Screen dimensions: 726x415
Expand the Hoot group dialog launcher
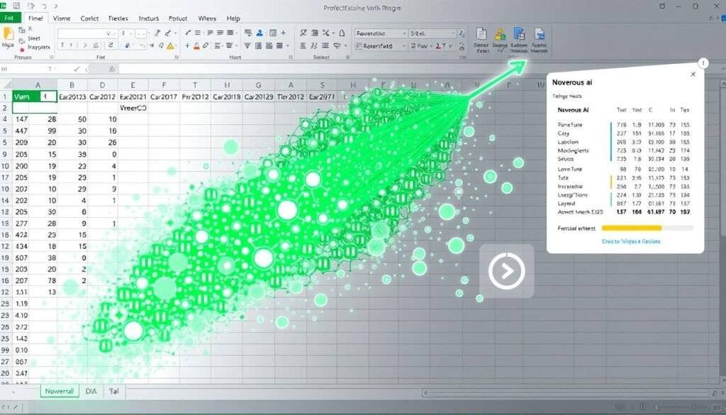click(x=291, y=57)
